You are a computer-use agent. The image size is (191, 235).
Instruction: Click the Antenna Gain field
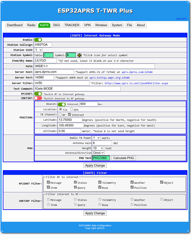pyautogui.click(x=102, y=143)
